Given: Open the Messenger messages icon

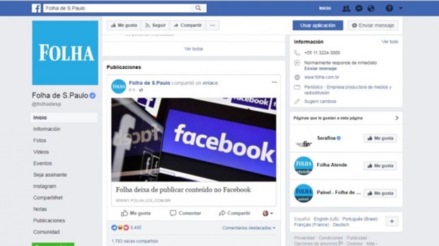Looking at the screenshot, I should pos(359,8).
